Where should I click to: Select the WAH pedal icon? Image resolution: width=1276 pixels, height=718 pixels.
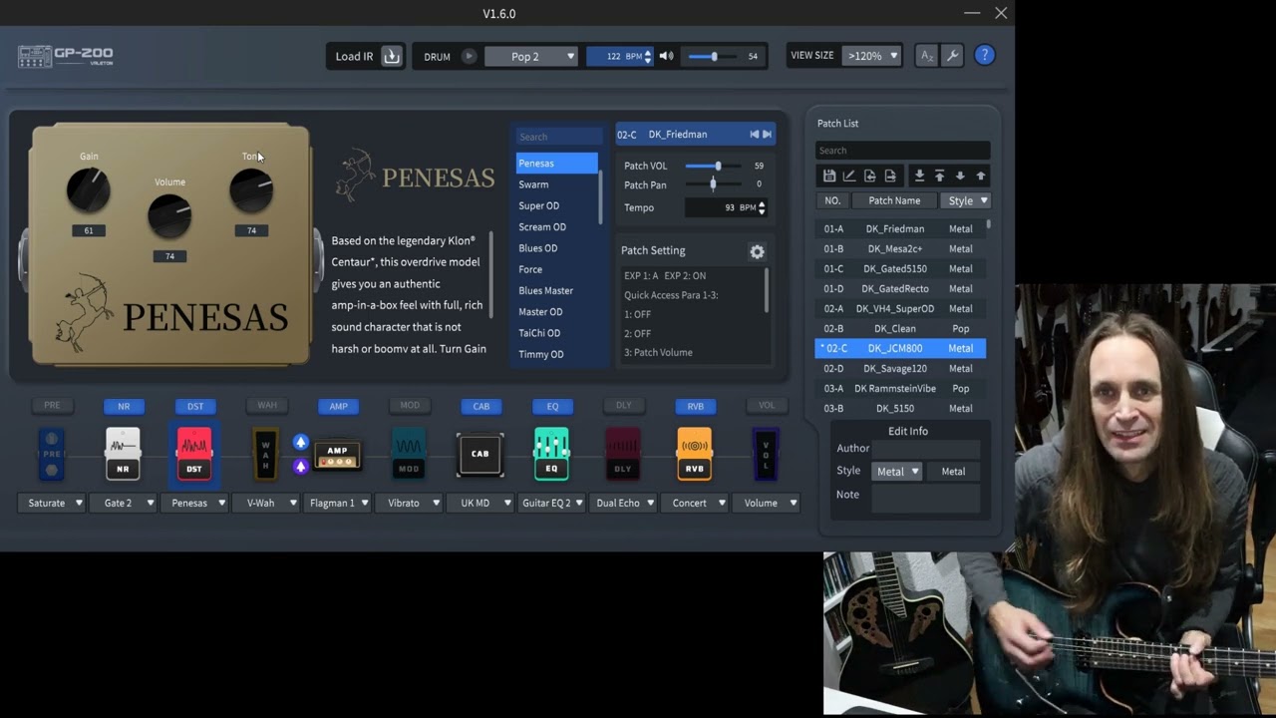click(265, 454)
